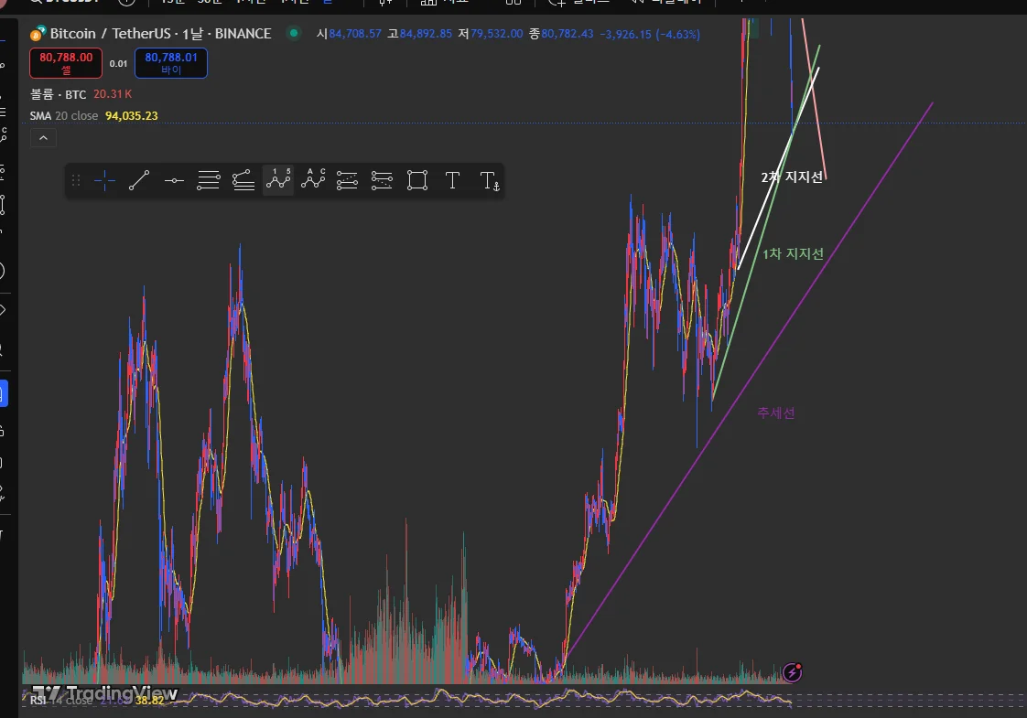The image size is (1027, 718).
Task: Grab the drawing toolbar drag handle
Action: point(76,180)
